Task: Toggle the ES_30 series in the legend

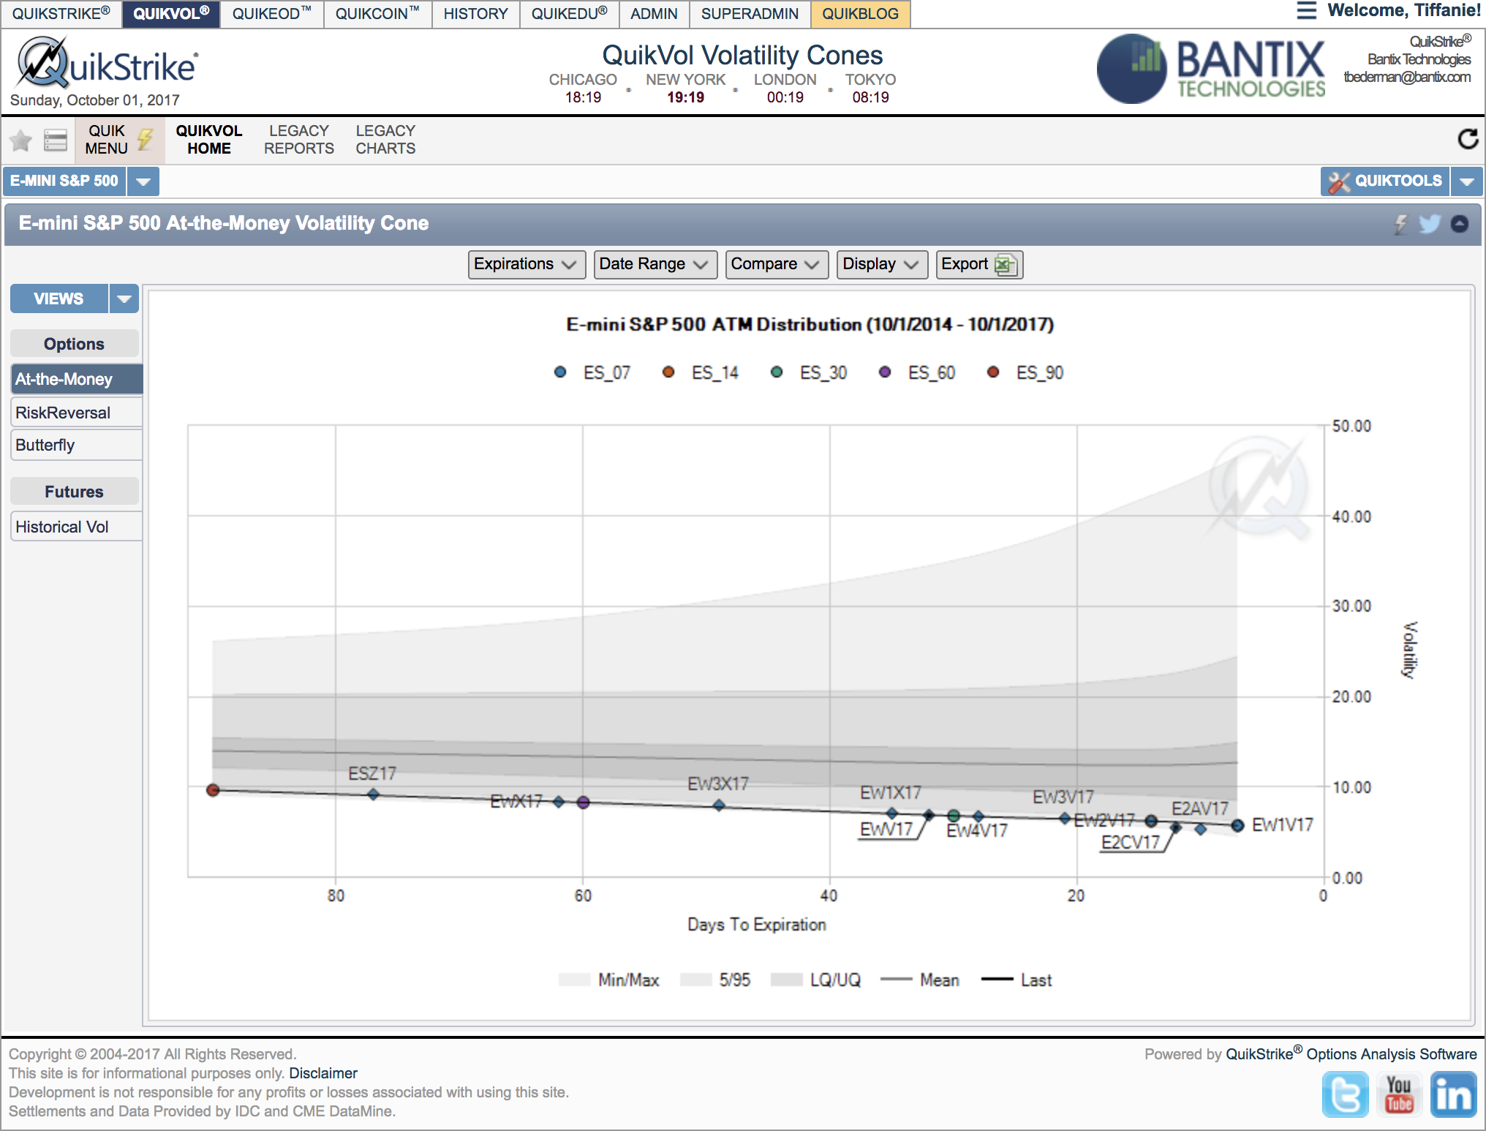Action: 809,372
